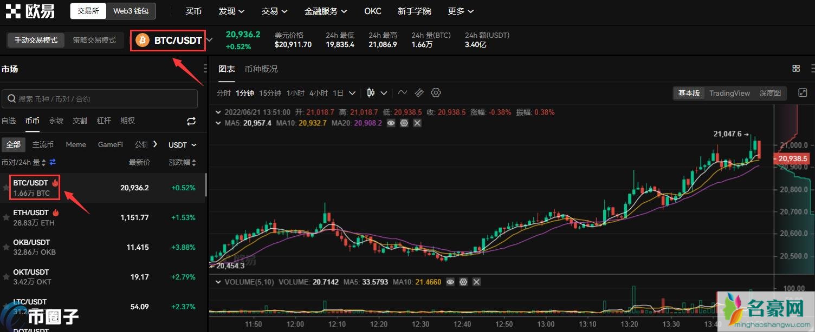The height and width of the screenshot is (332, 815).
Task: Remove the MA indicator with X icon
Action: [x=417, y=123]
